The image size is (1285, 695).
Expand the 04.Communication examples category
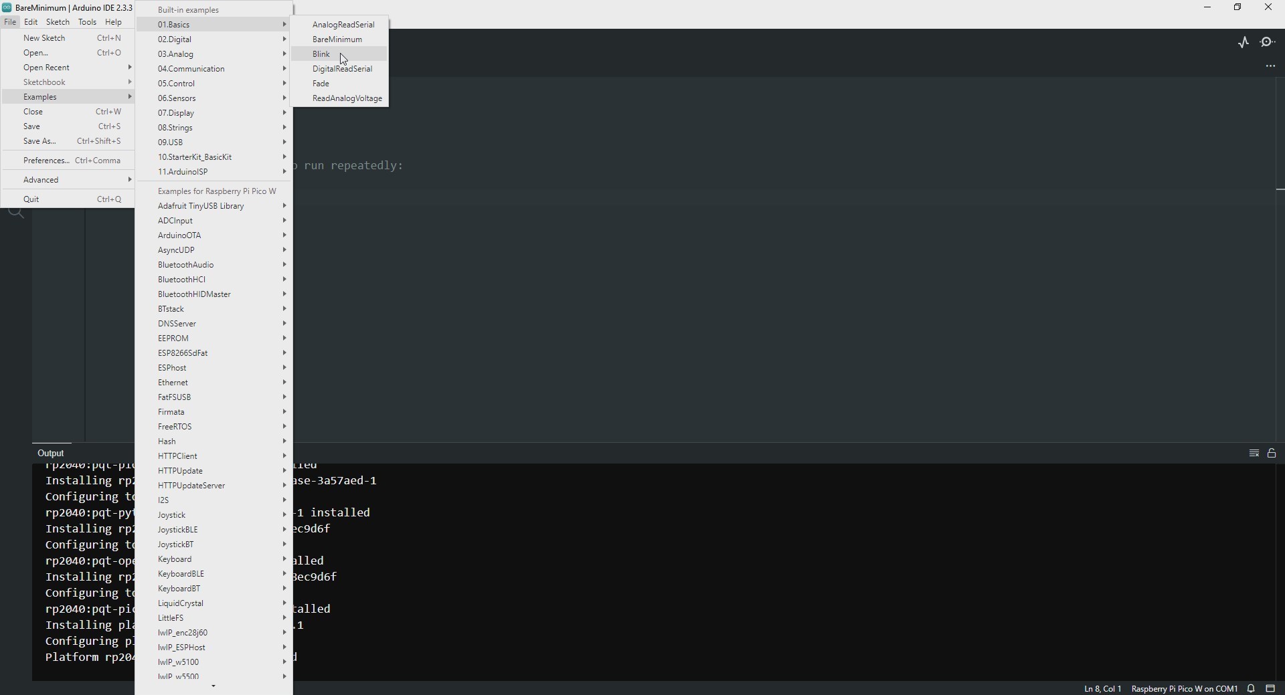(x=214, y=69)
